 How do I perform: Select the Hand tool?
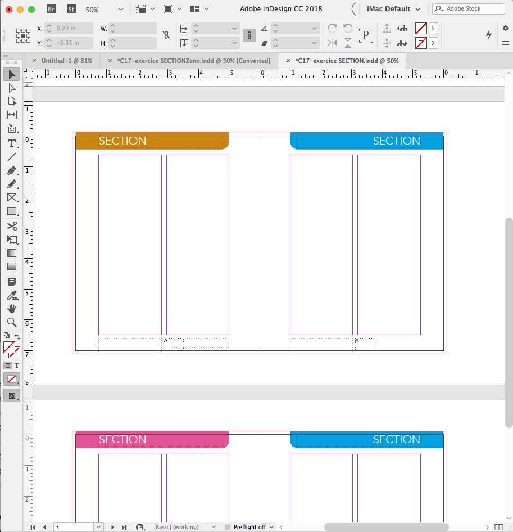[12, 309]
